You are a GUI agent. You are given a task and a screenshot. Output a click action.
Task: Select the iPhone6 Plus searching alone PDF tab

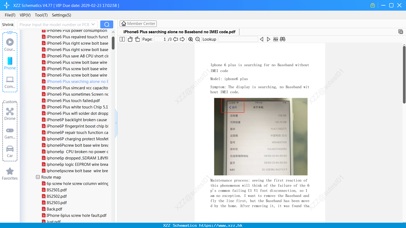179,32
